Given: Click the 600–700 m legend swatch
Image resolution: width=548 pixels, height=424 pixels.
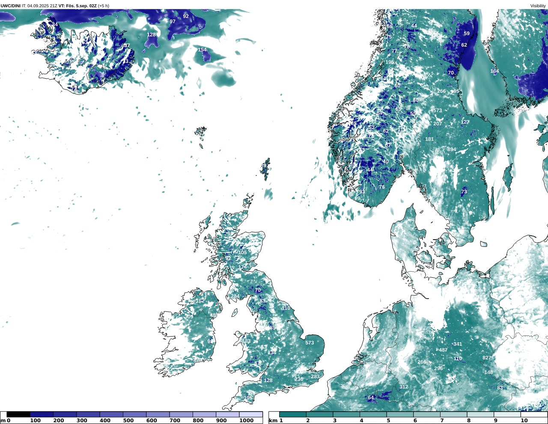Looking at the screenshot, I should (x=157, y=414).
